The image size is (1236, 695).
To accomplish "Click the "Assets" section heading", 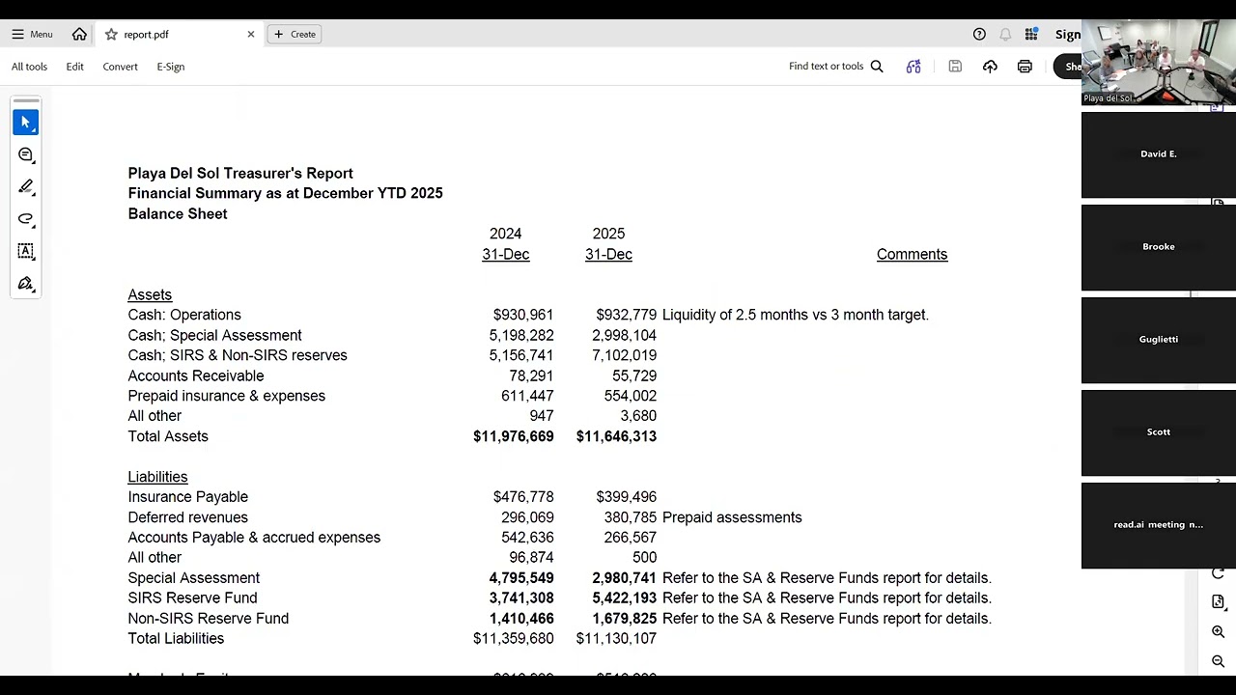I will 150,295.
